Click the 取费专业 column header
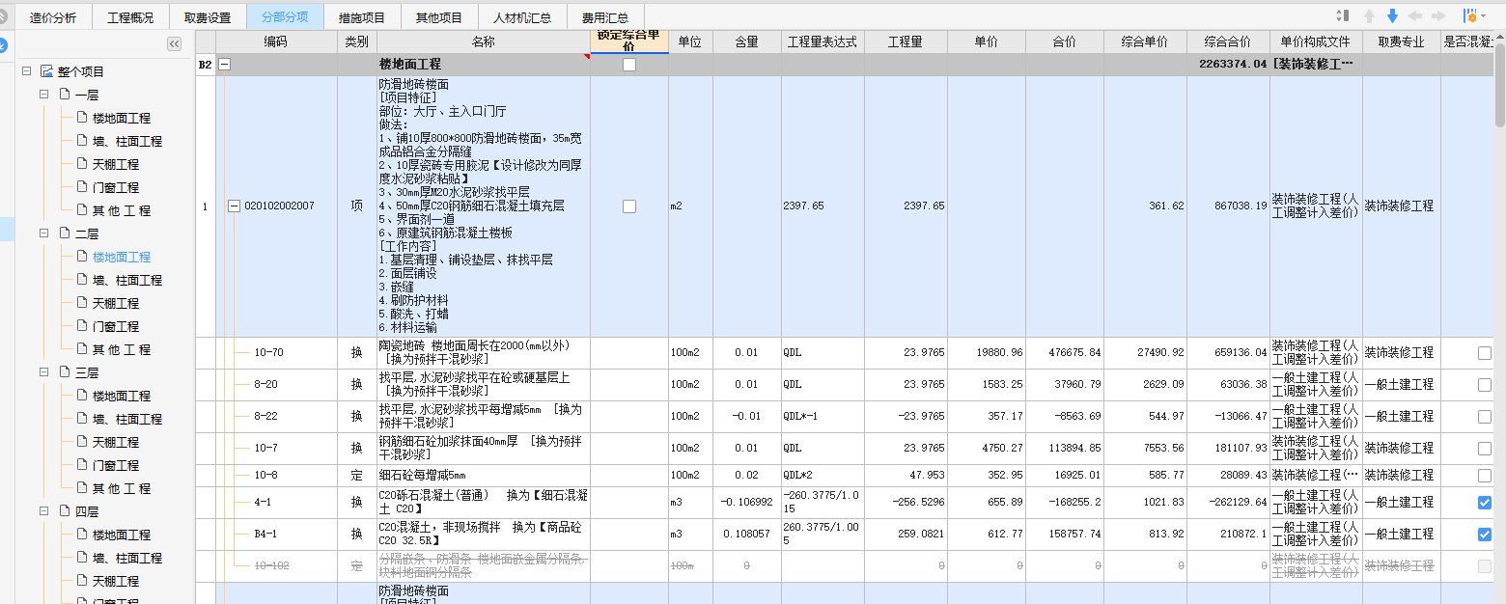The height and width of the screenshot is (604, 1506). (1401, 41)
